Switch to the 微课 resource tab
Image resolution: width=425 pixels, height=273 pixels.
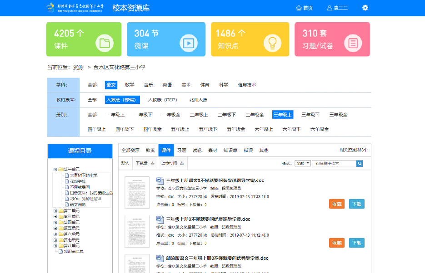pyautogui.click(x=248, y=150)
